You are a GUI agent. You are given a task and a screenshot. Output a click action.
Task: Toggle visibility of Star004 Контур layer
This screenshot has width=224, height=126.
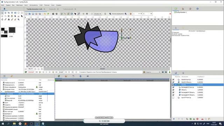[173, 79]
